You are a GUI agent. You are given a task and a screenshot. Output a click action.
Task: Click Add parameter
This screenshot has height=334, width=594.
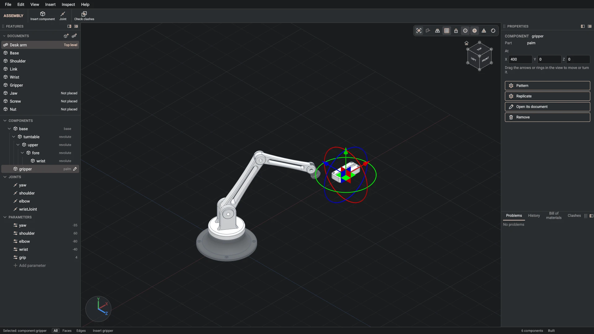click(30, 265)
